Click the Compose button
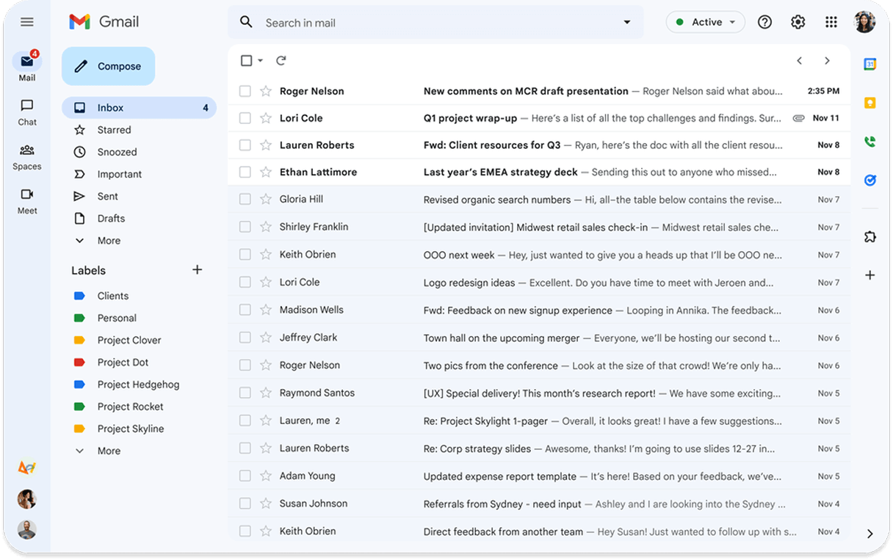The image size is (893, 560). click(x=109, y=66)
